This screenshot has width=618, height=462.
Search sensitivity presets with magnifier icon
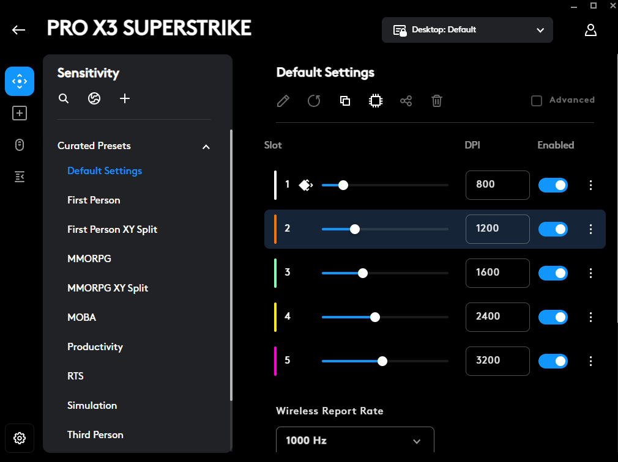click(64, 98)
